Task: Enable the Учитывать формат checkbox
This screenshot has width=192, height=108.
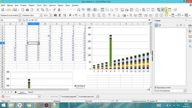Action: [60, 97]
